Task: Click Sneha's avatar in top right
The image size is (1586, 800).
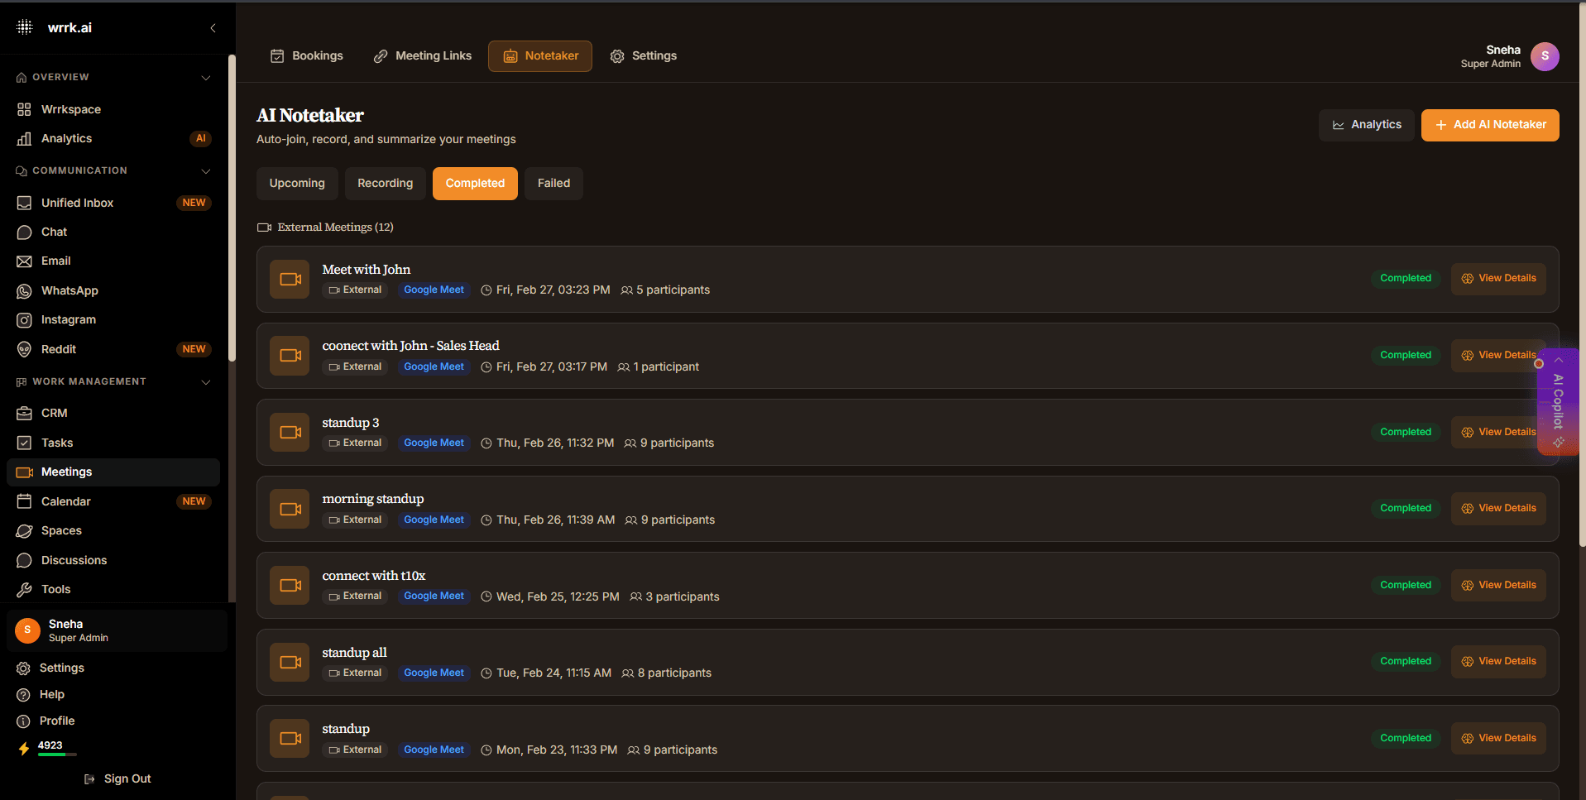Action: pos(1544,56)
